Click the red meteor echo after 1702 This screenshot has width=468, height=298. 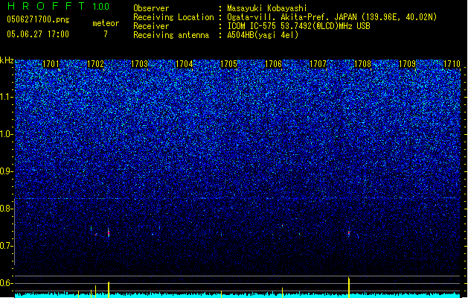(109, 233)
